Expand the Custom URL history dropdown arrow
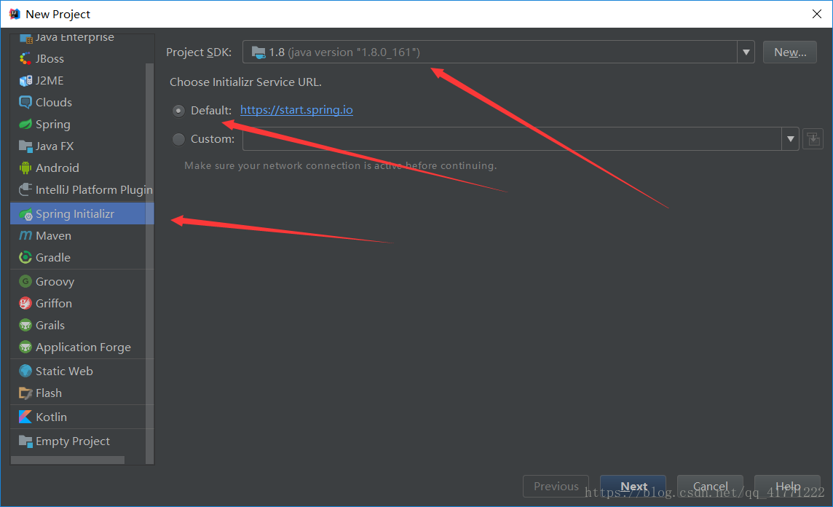The image size is (833, 507). pyautogui.click(x=791, y=138)
